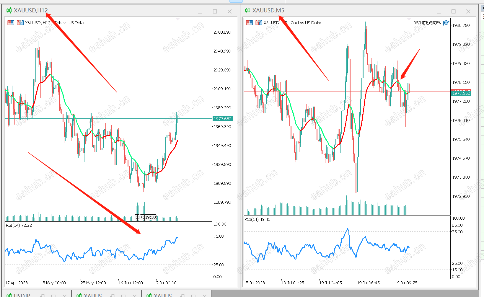The height and width of the screenshot is (297, 484).
Task: Click the RSI(14) 49.43 indicator label
Action: point(258,219)
